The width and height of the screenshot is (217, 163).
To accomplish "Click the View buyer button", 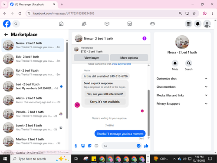I will 92,58.
